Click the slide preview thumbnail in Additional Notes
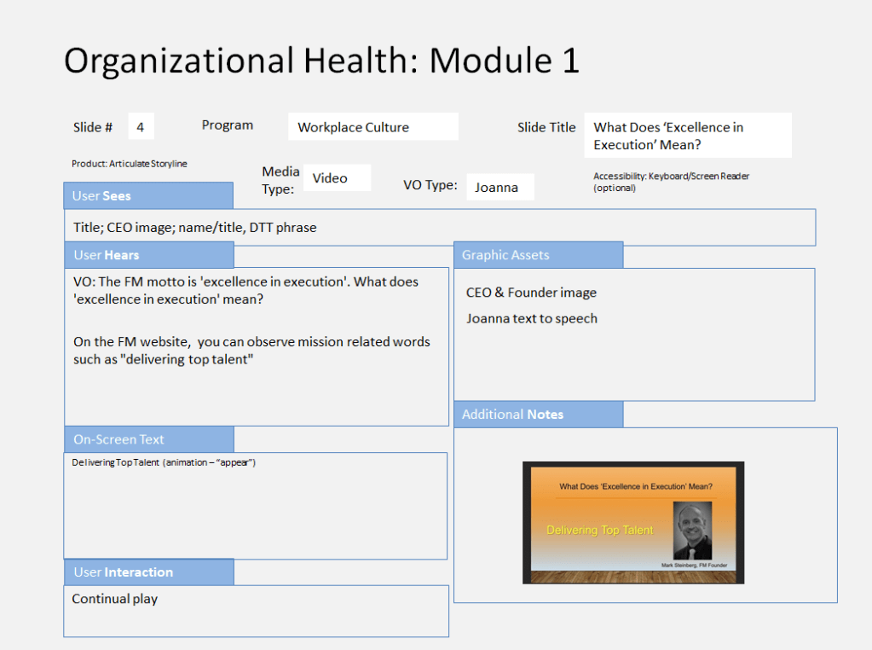This screenshot has width=872, height=650. click(x=632, y=522)
